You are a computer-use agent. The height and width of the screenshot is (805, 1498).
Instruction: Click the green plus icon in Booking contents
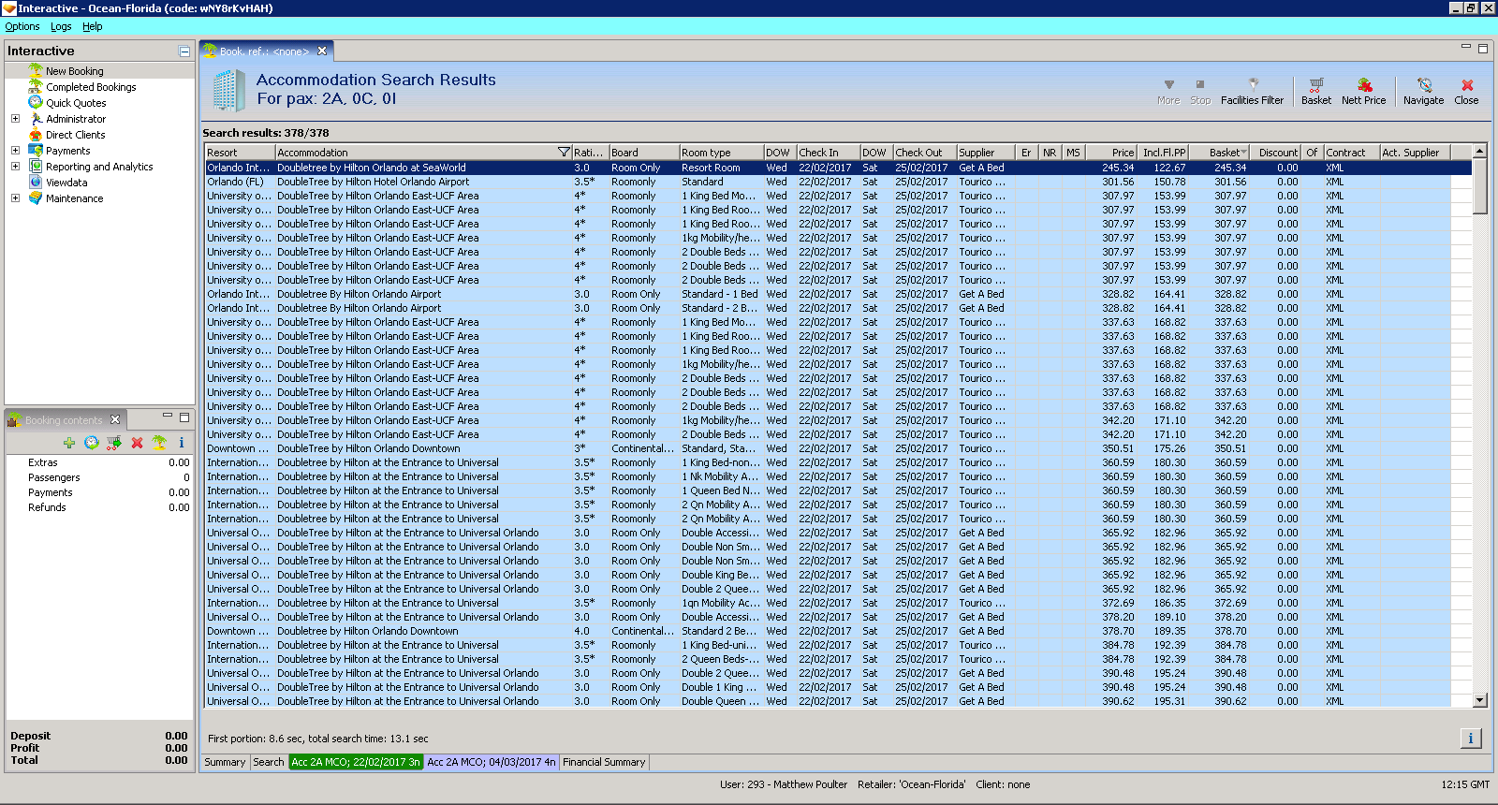[68, 443]
